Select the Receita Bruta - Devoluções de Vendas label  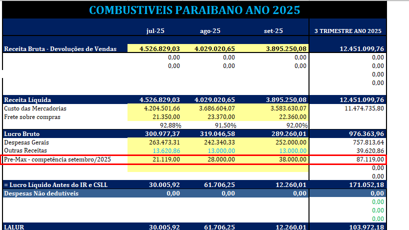60,49
